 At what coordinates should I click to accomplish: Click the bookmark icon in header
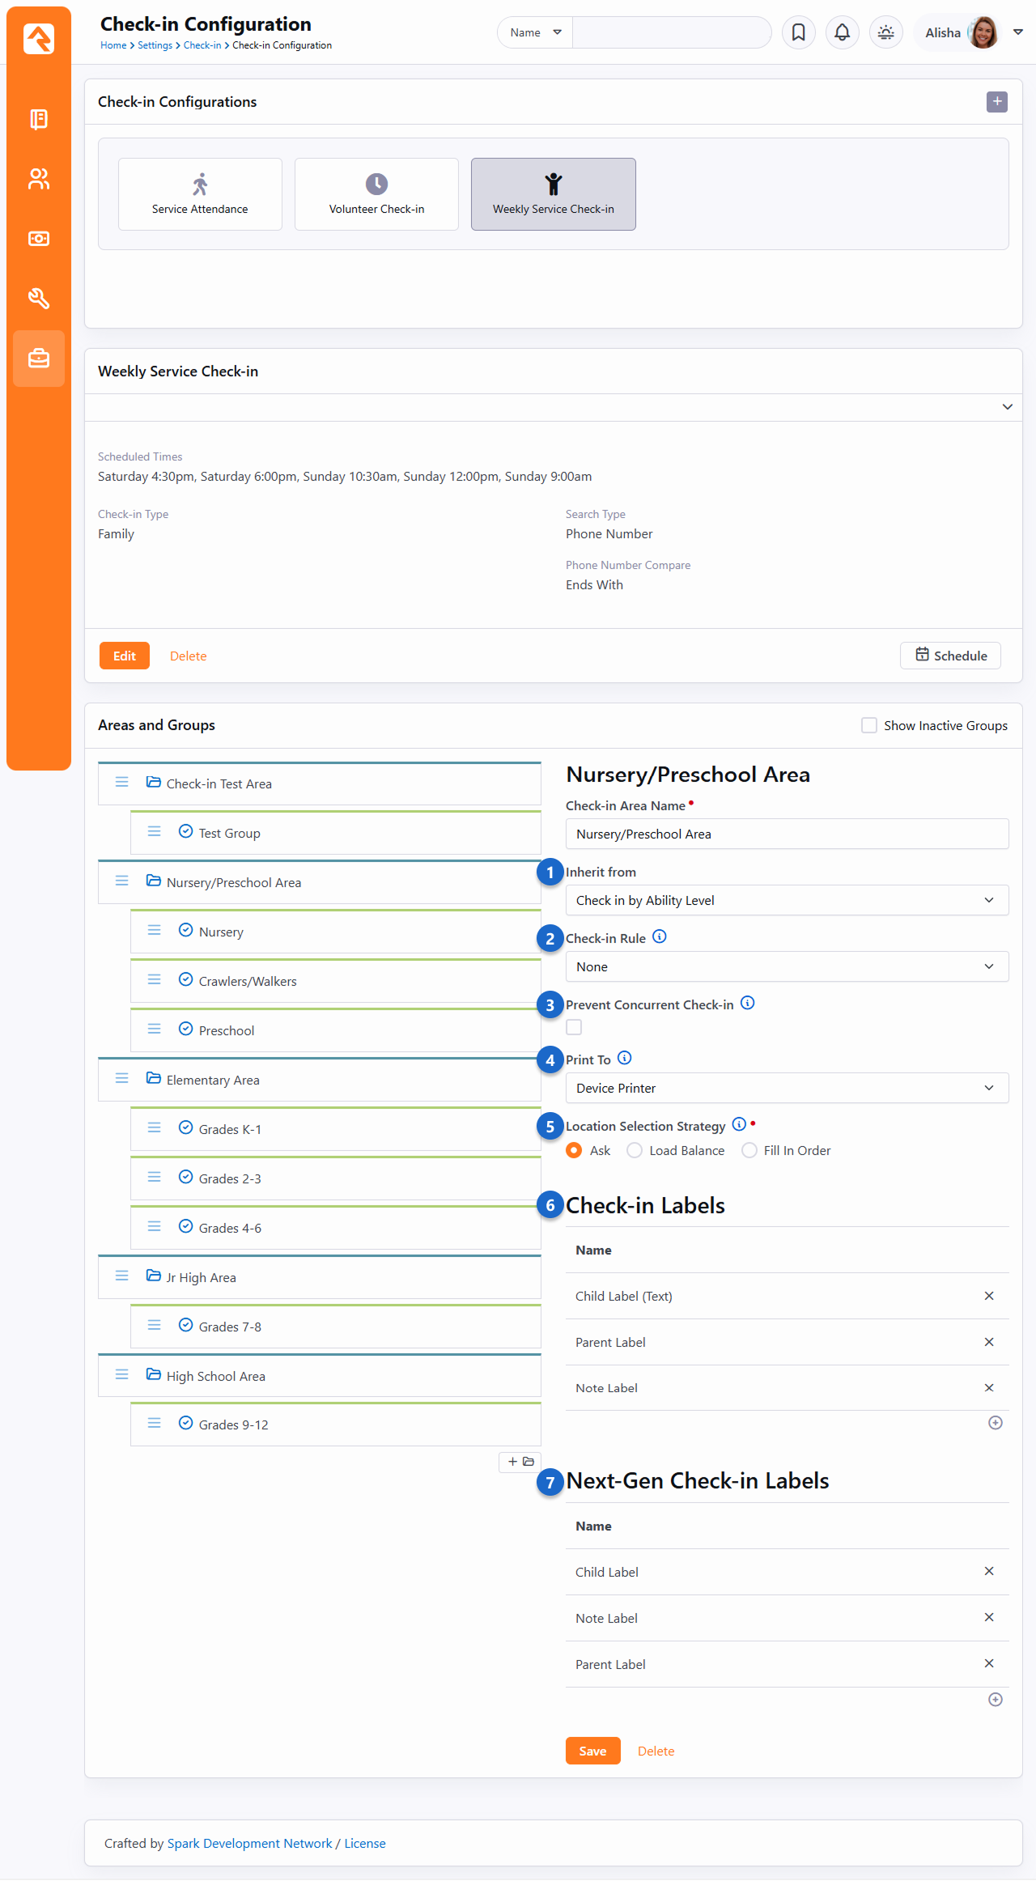coord(798,32)
